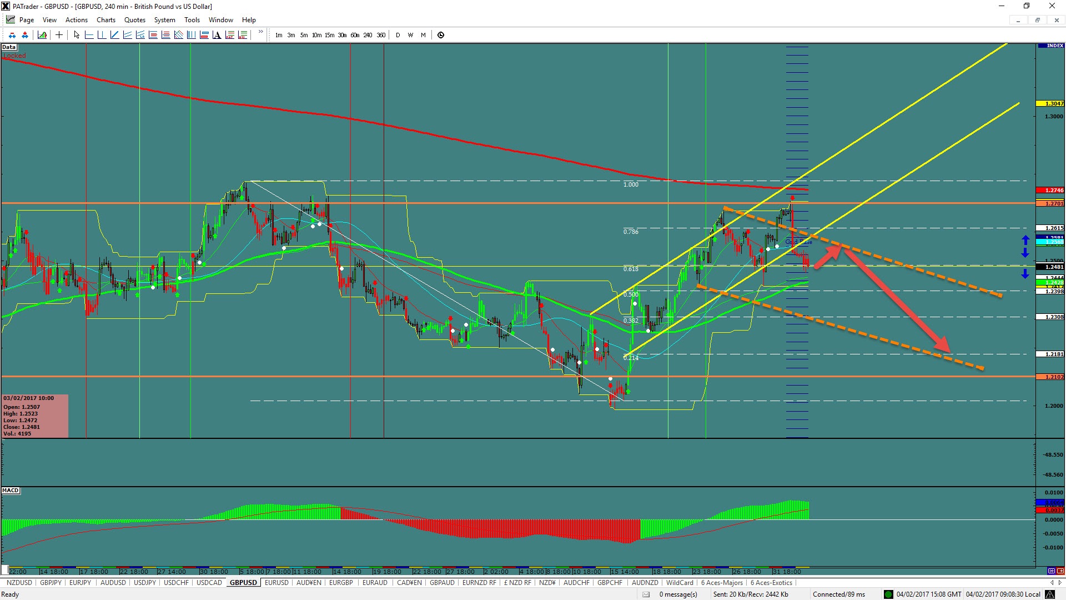The height and width of the screenshot is (600, 1066).
Task: Open the Page menu
Action: click(27, 20)
